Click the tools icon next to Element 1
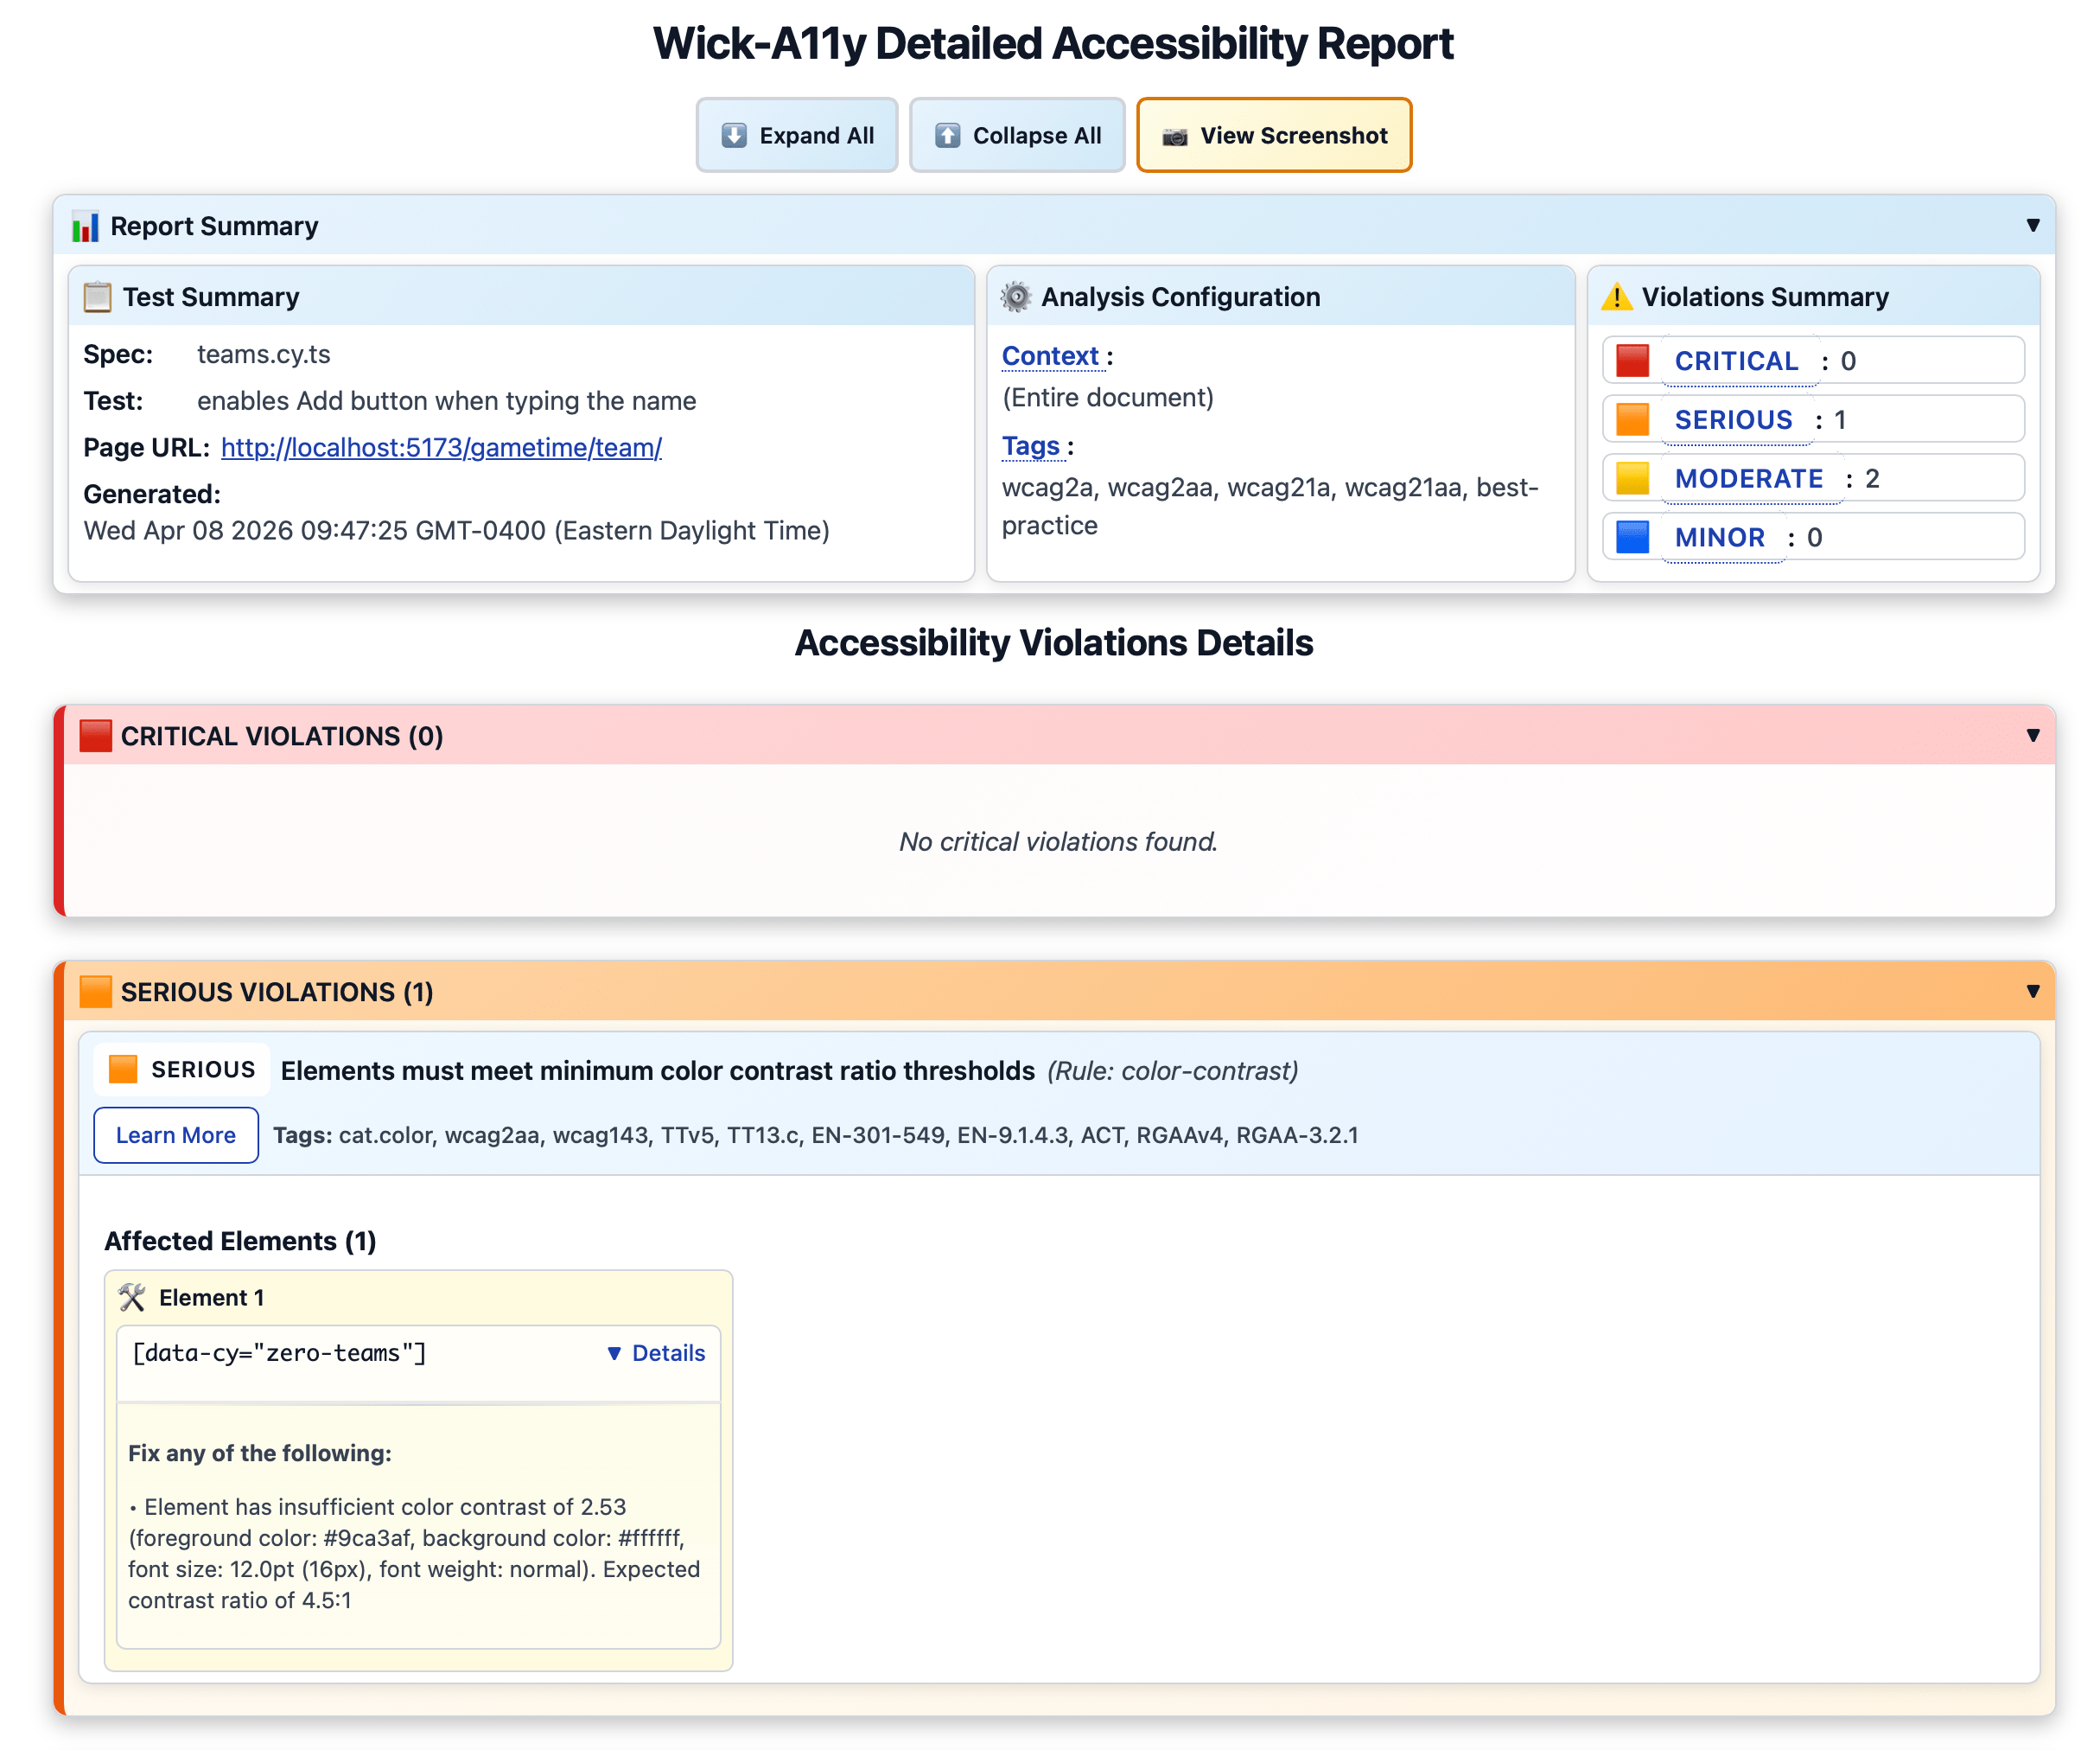 click(x=132, y=1298)
